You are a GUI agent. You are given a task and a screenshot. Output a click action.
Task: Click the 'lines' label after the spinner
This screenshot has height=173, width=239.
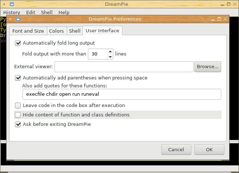(x=121, y=54)
